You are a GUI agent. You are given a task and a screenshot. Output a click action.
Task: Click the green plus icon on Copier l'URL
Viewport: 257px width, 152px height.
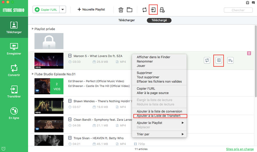[37, 10]
